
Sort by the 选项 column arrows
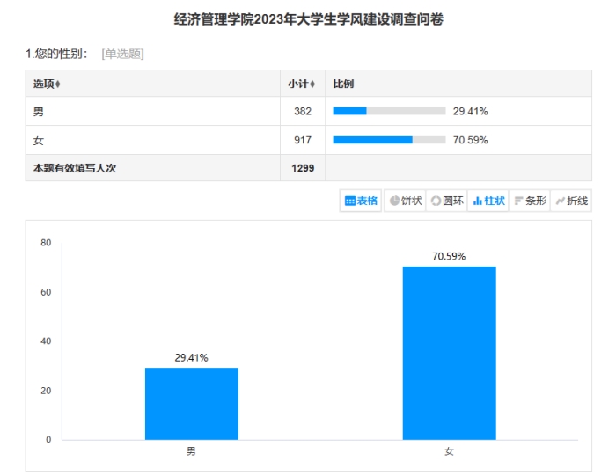coord(58,84)
